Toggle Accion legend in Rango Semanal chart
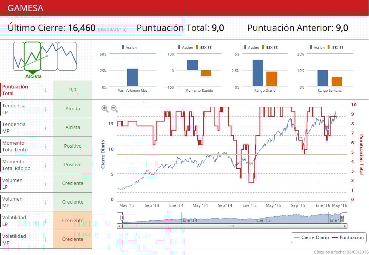The image size is (369, 255). [317, 47]
